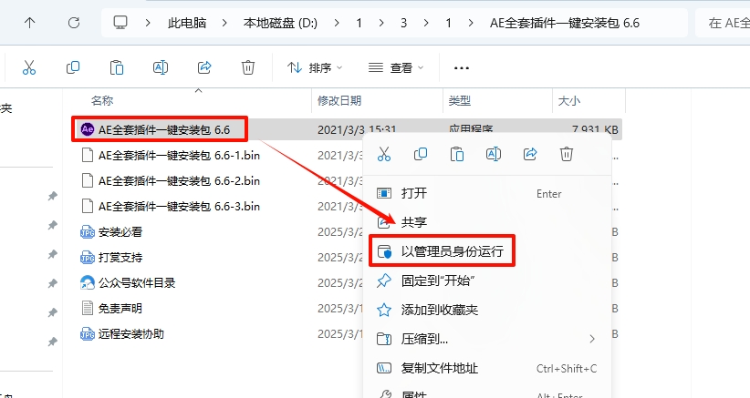
Task: Sort by the 大小 column header
Action: (x=568, y=101)
